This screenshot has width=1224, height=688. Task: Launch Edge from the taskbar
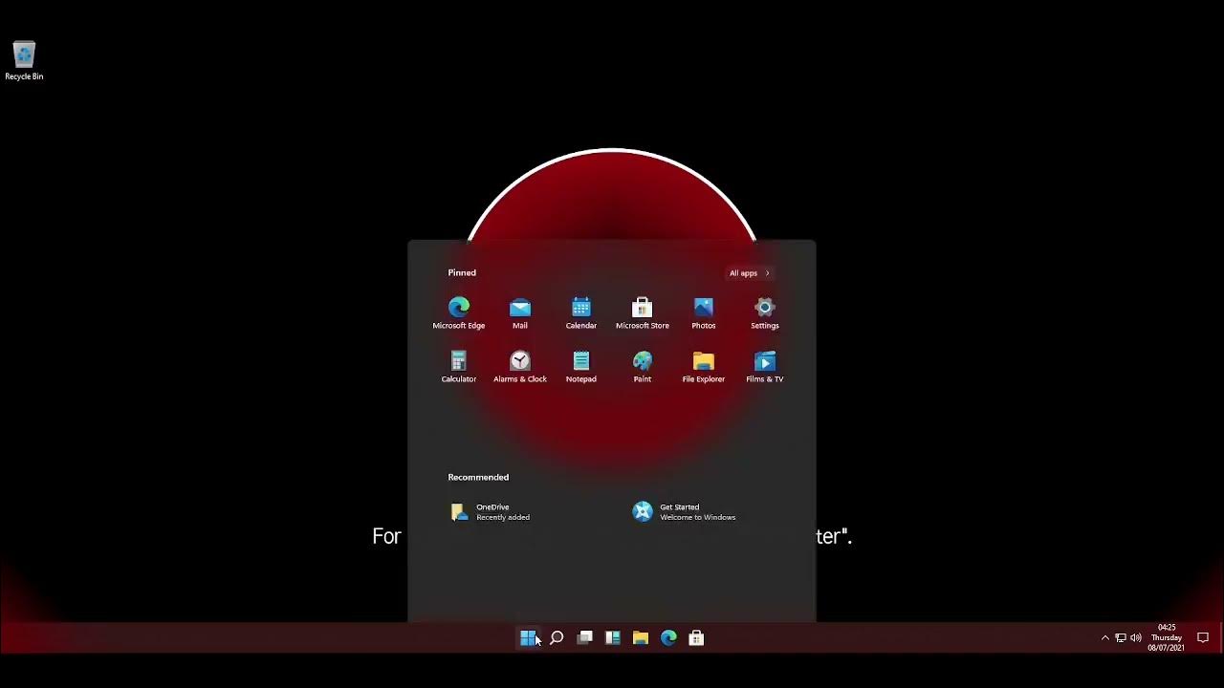pos(668,638)
